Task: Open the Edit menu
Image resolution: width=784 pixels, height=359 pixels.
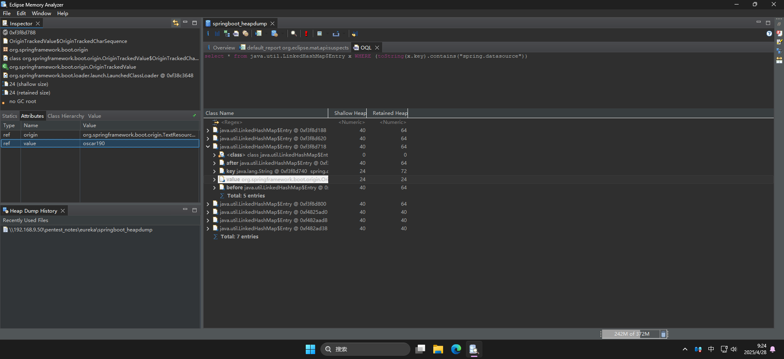Action: coord(21,13)
